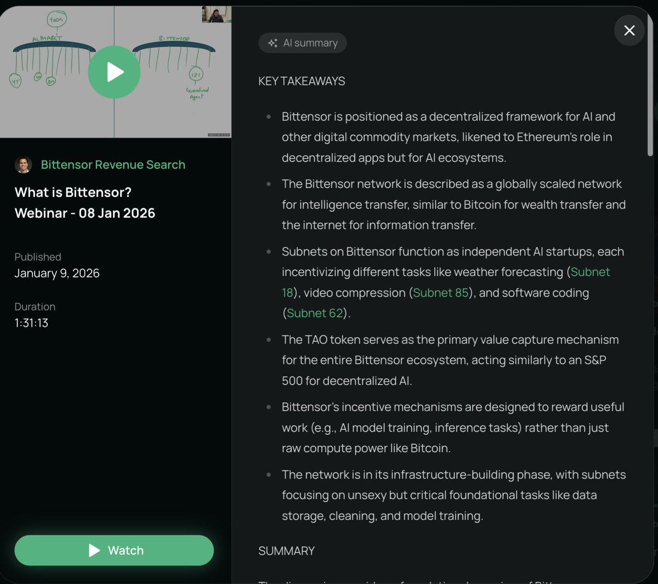This screenshot has width=658, height=584.
Task: Click the takeaway starting 'Bittensor is positioned'
Action: click(x=449, y=137)
